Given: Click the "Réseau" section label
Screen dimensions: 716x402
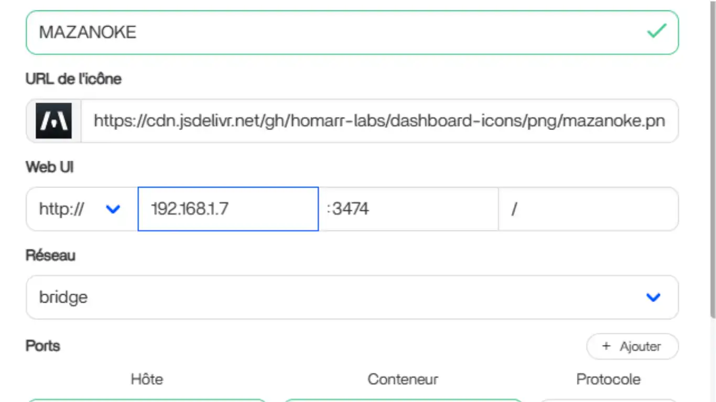Looking at the screenshot, I should [x=50, y=255].
